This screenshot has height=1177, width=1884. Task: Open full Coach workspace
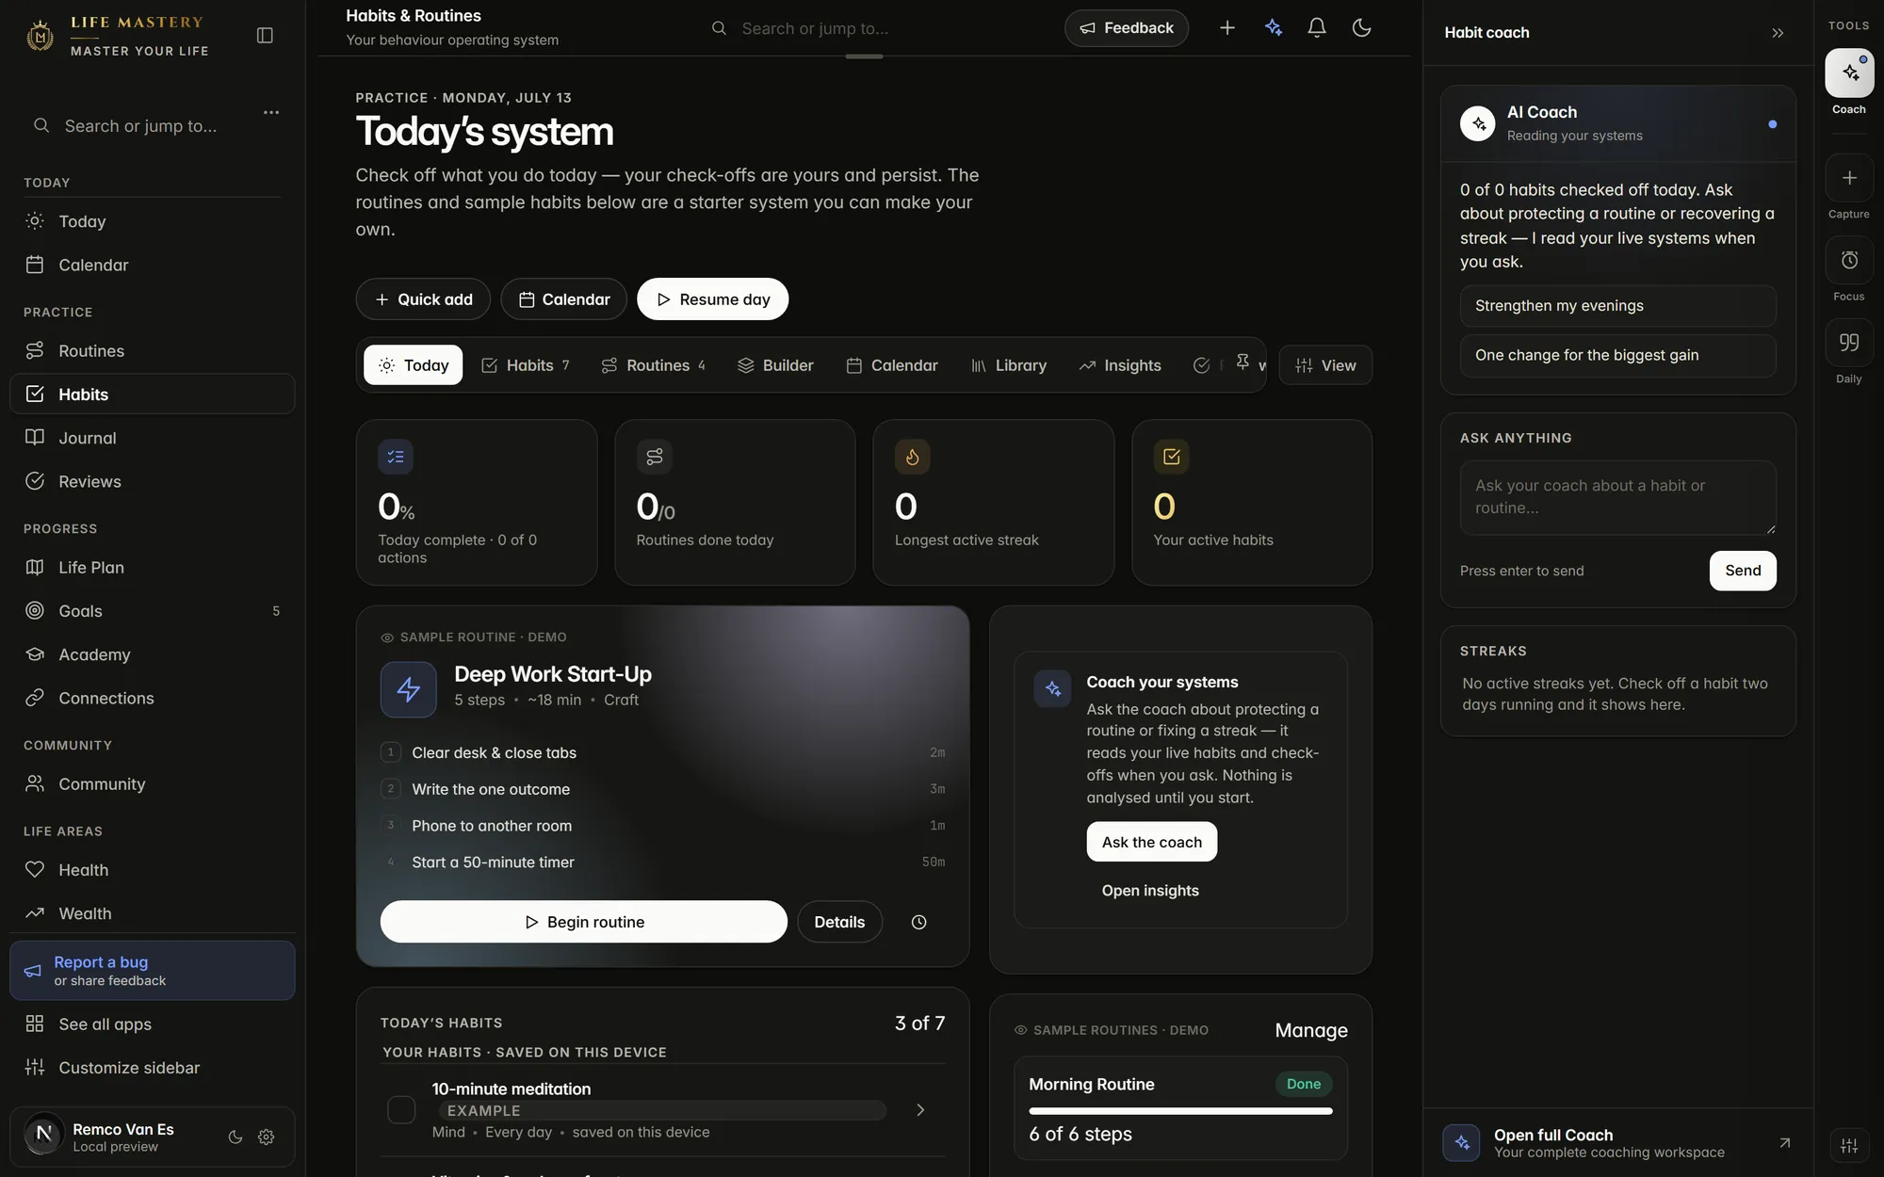(1618, 1143)
